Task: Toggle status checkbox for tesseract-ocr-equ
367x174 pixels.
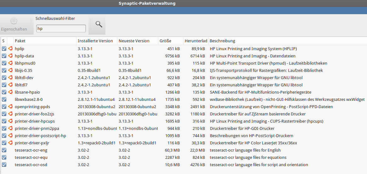Action: (4, 158)
